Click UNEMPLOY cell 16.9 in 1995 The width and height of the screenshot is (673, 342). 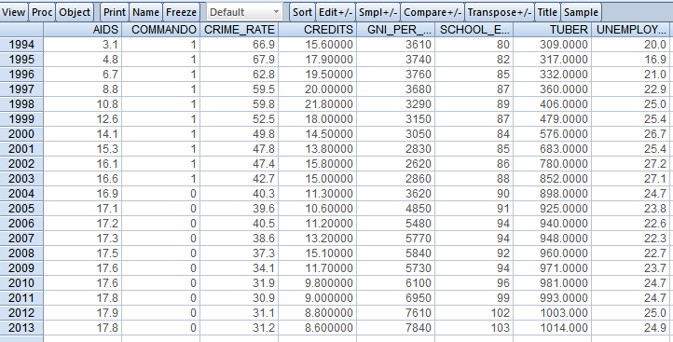(x=630, y=60)
